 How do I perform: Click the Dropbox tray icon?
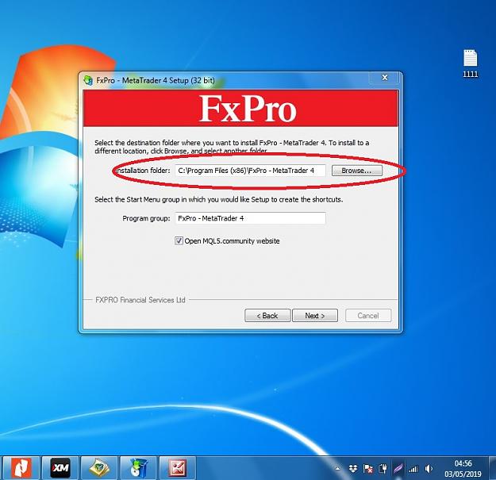click(x=353, y=468)
